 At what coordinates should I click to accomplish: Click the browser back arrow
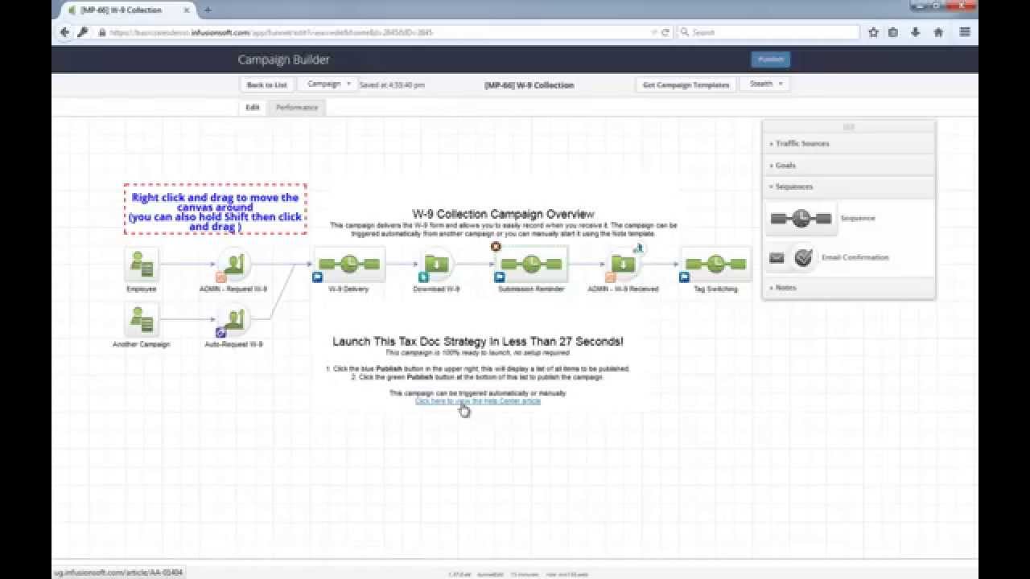[65, 32]
